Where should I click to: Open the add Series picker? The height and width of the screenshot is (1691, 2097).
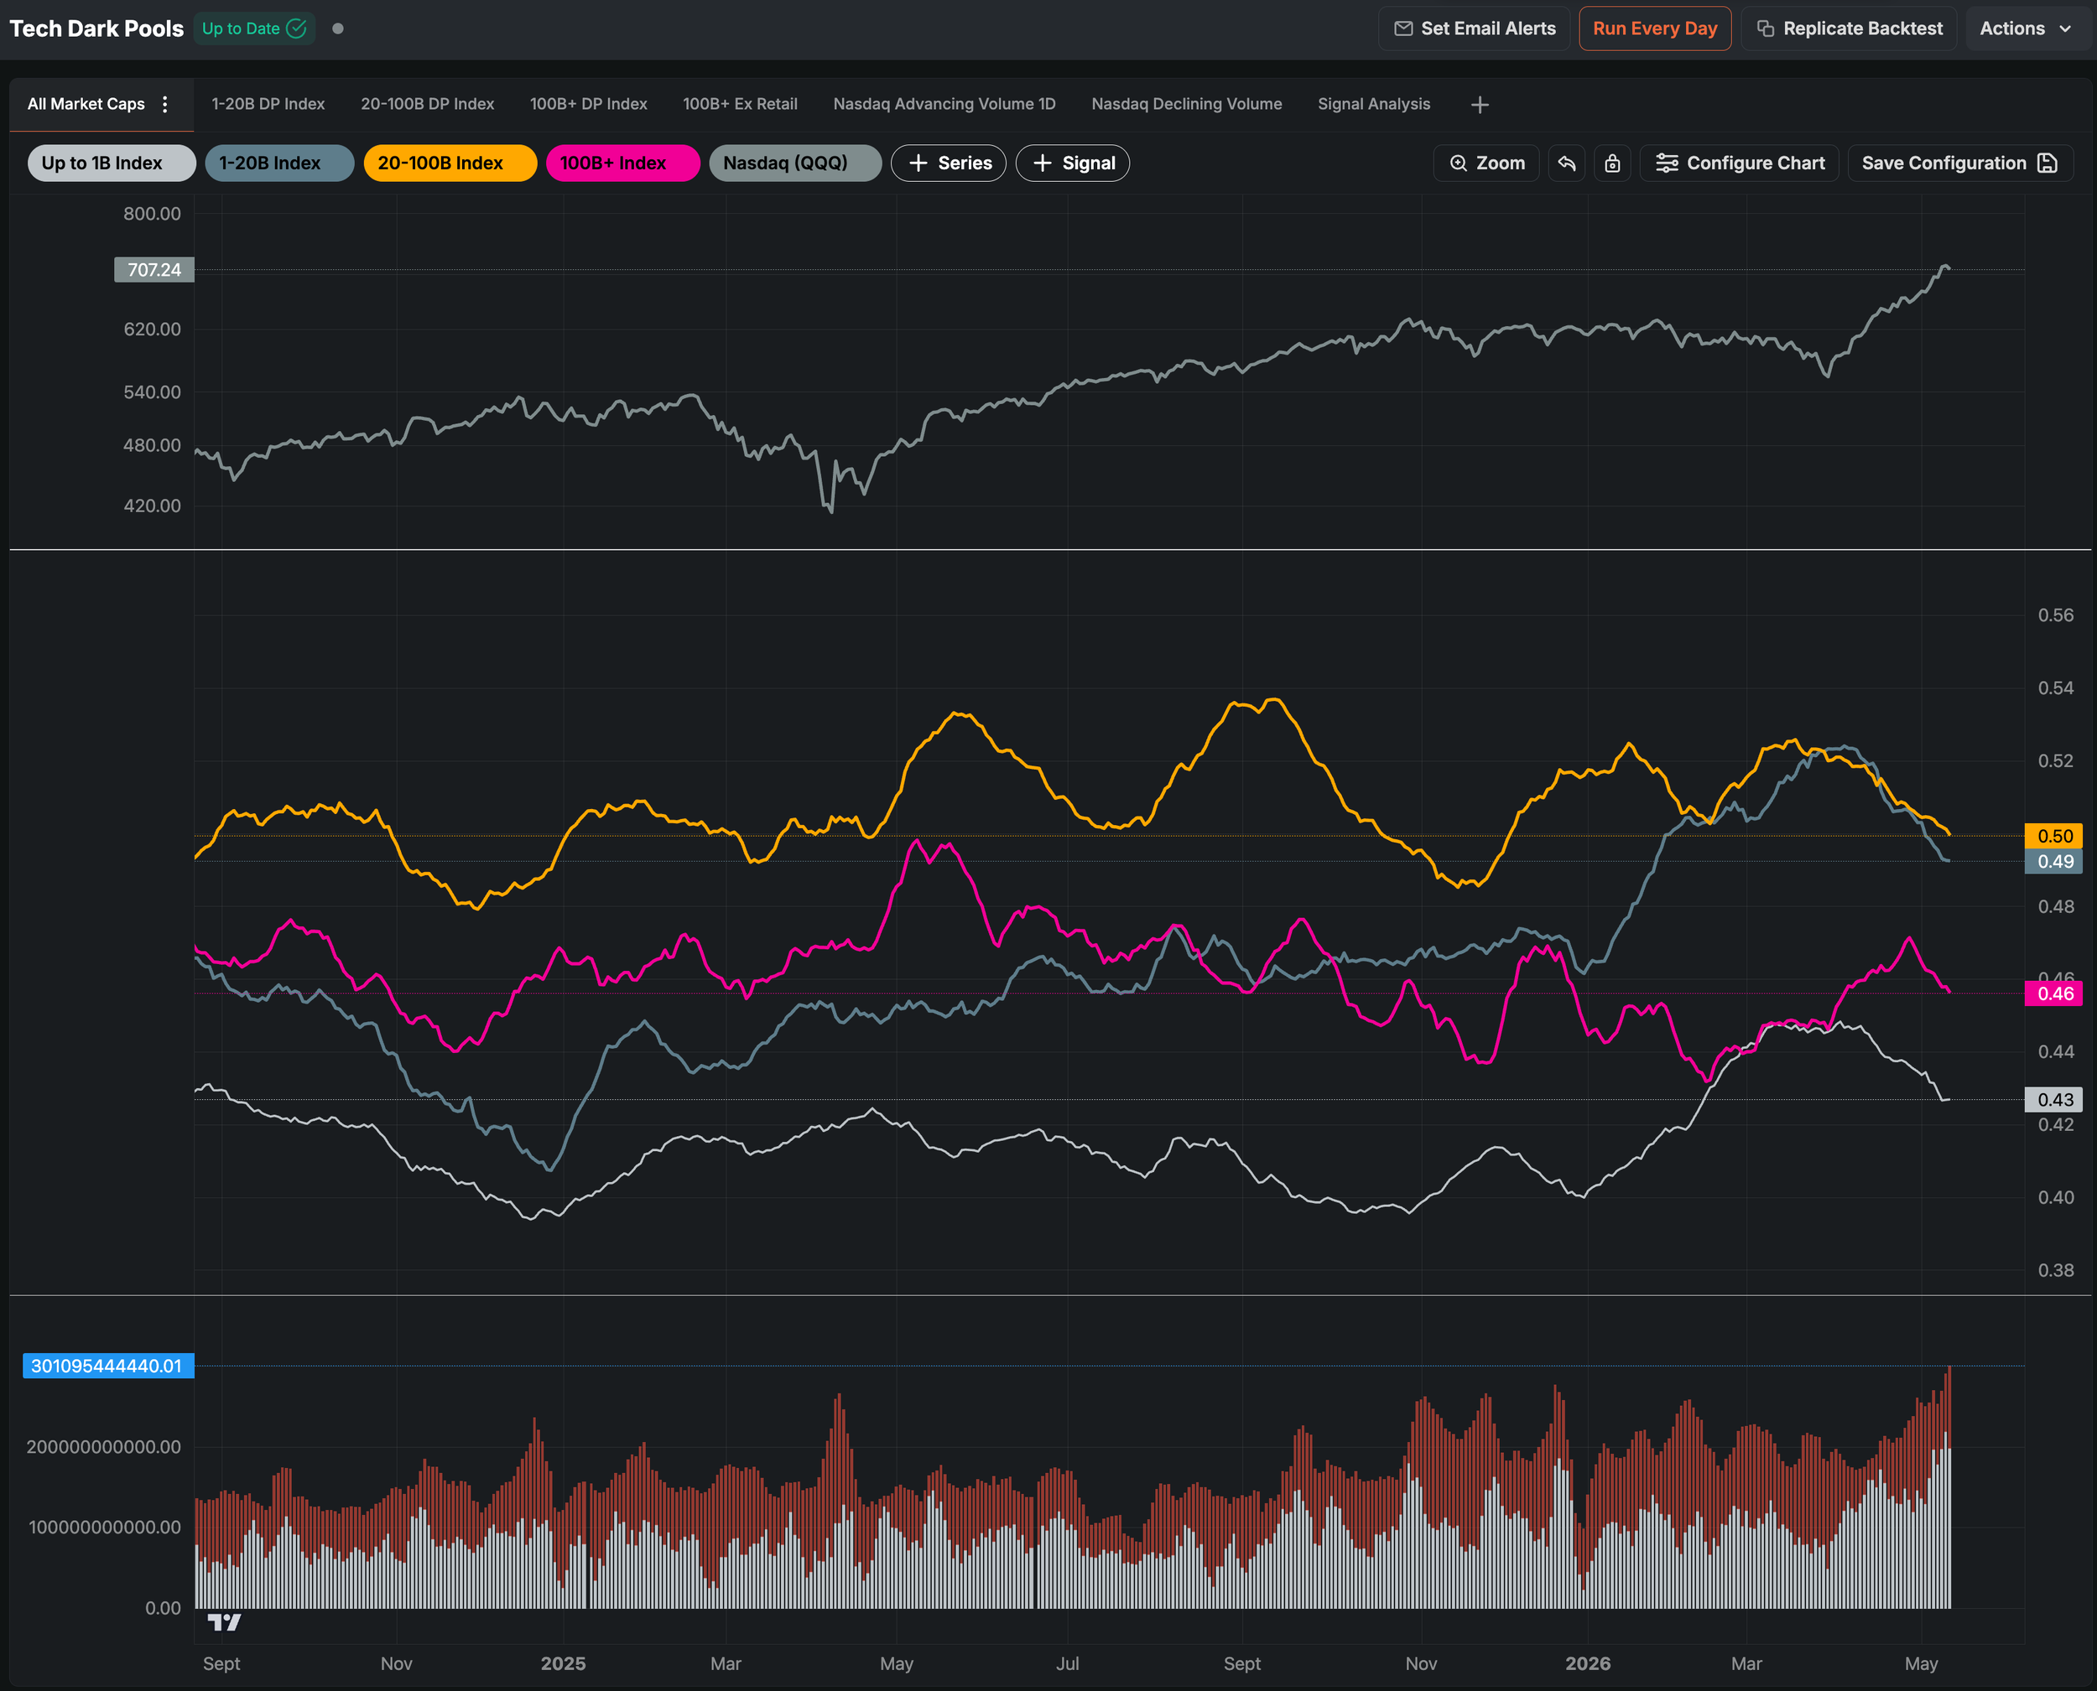948,163
